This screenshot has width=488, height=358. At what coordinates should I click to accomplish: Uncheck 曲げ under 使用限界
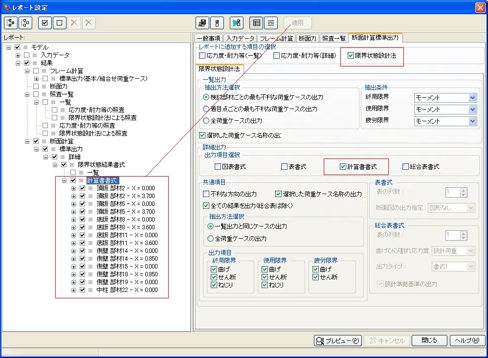point(265,269)
